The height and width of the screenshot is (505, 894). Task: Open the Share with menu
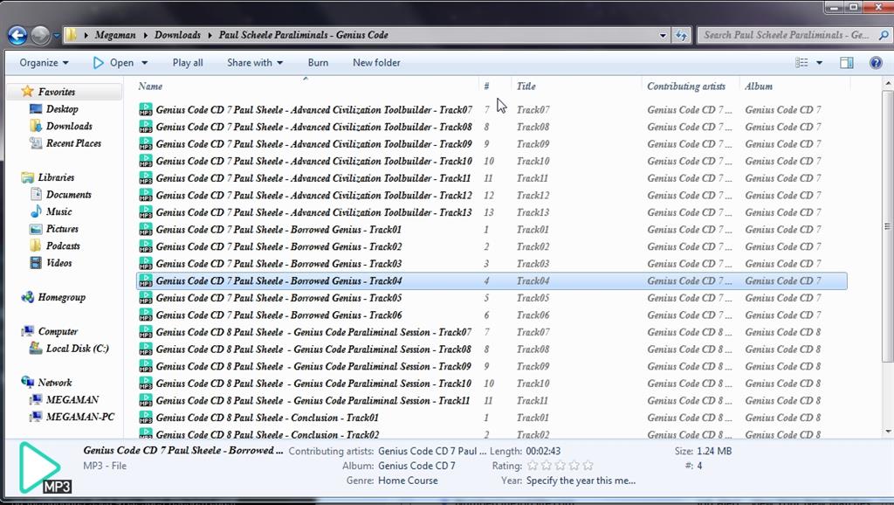(255, 63)
